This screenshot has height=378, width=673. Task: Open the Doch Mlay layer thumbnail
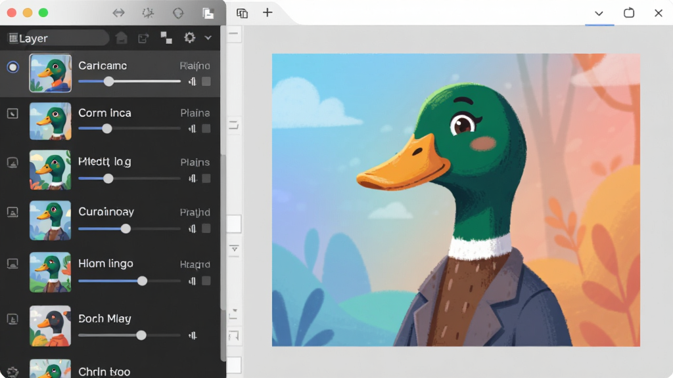pos(50,325)
